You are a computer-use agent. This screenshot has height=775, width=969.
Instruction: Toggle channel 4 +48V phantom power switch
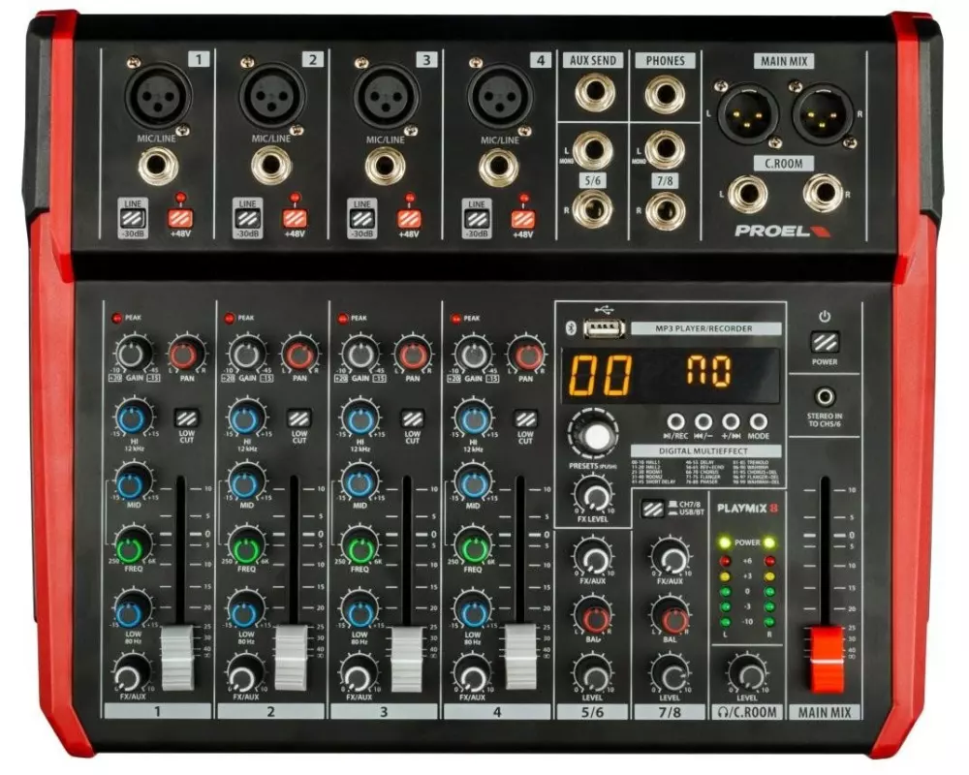tap(523, 219)
